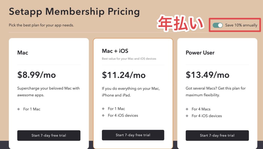Click the diamond bullet beside For 1 Mac in Mac plan
Image resolution: width=263 pixels, height=149 pixels.
pyautogui.click(x=18, y=109)
